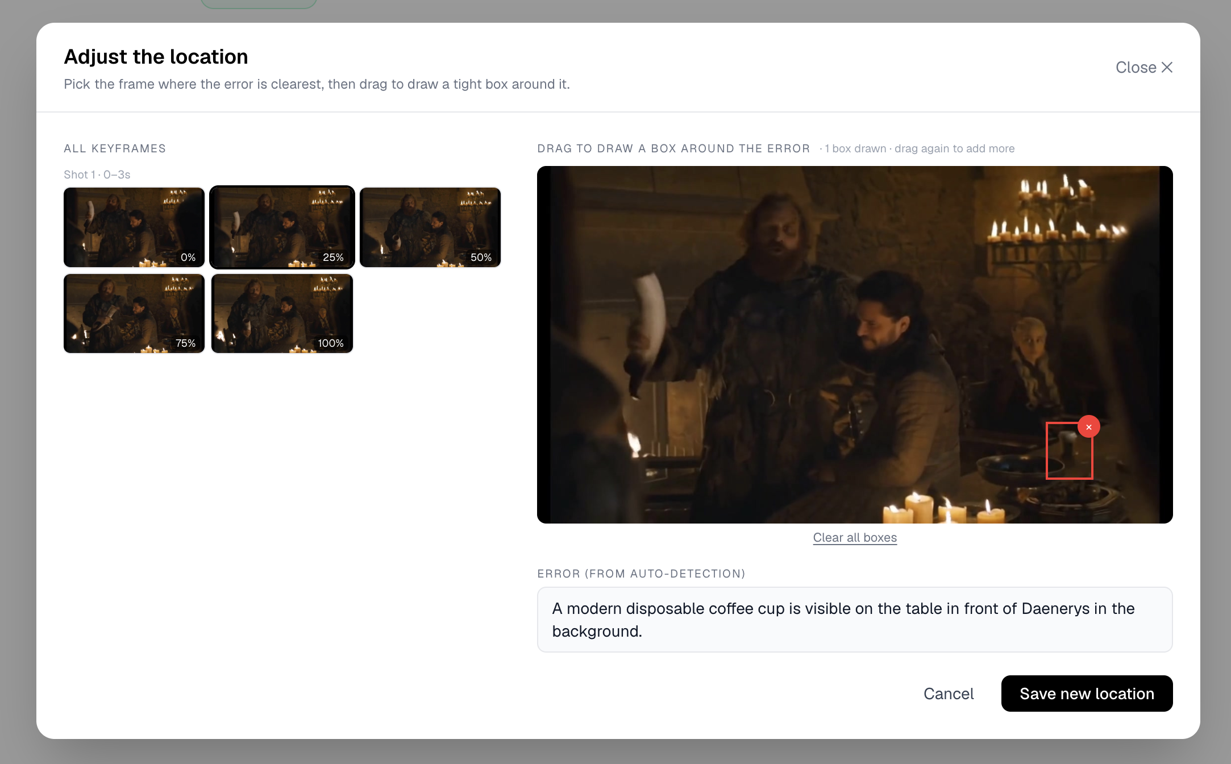Select the 100% keyframe thumbnail

tap(282, 313)
